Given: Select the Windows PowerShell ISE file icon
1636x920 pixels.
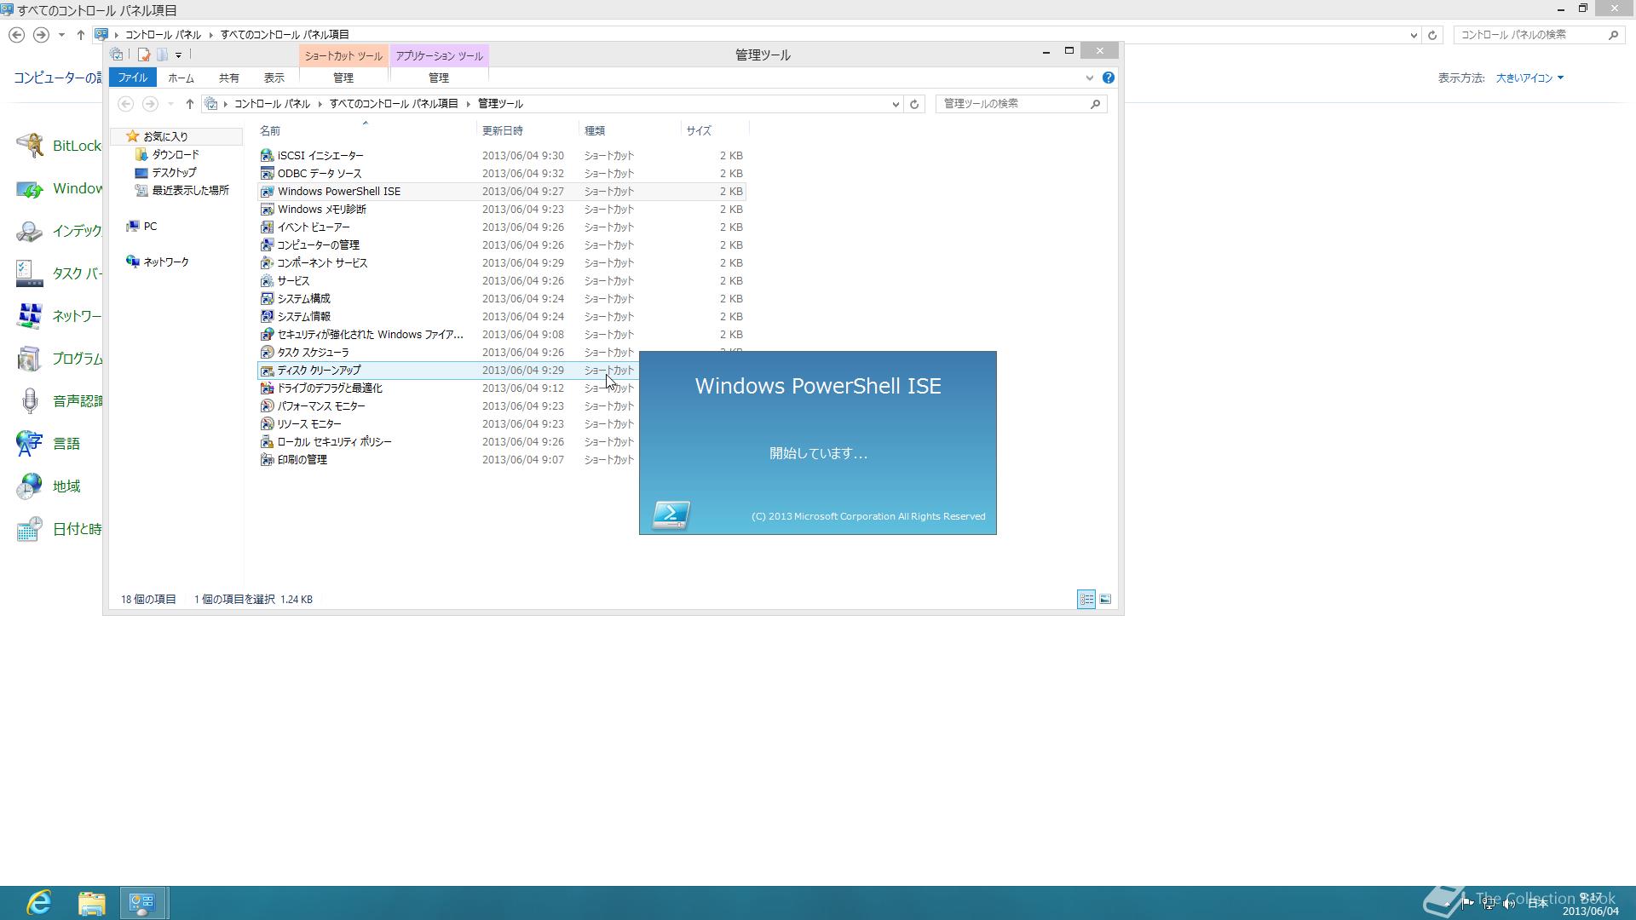Looking at the screenshot, I should coord(267,192).
